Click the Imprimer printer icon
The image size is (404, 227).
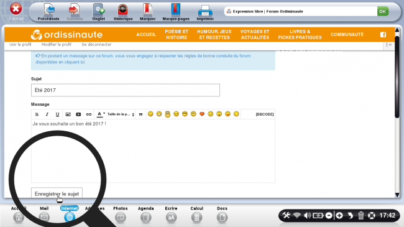coord(205,12)
